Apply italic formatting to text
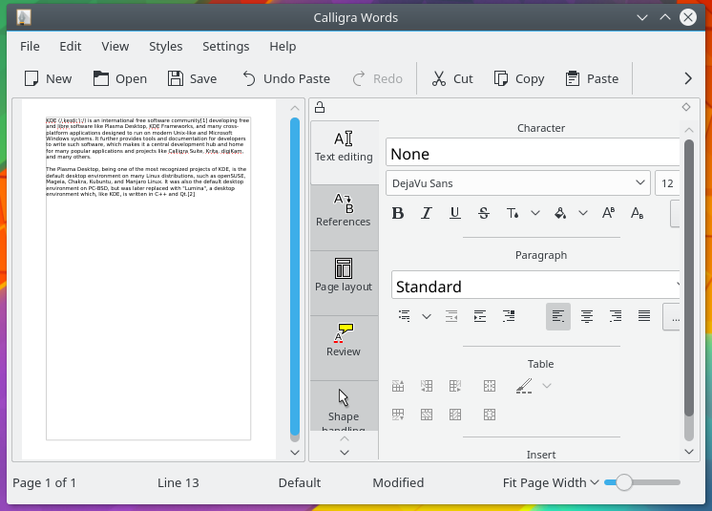 point(427,213)
